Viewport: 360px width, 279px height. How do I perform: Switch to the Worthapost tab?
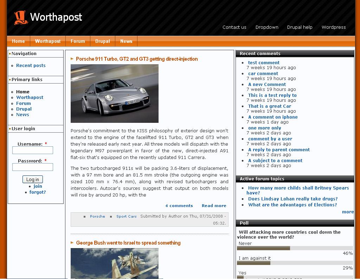click(48, 41)
